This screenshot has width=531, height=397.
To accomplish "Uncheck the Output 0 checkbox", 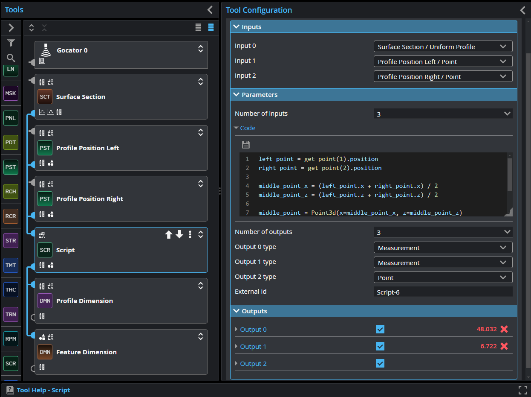I will point(380,329).
